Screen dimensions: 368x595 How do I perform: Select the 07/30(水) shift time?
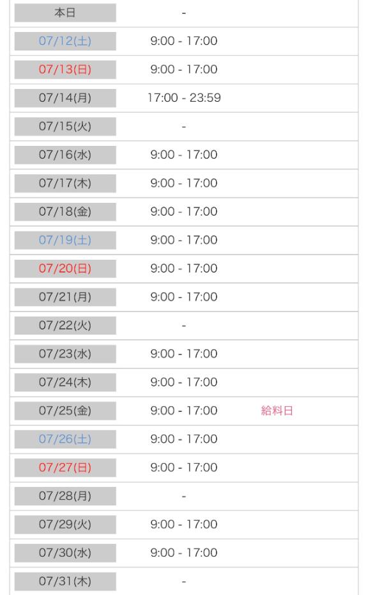184,553
